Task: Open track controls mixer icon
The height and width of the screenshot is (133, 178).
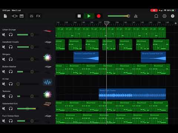Action: tap(32, 16)
